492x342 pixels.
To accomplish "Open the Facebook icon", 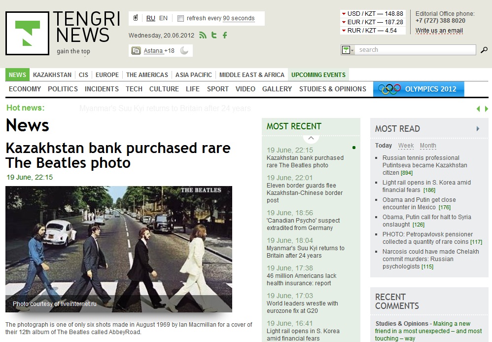I will coord(225,35).
